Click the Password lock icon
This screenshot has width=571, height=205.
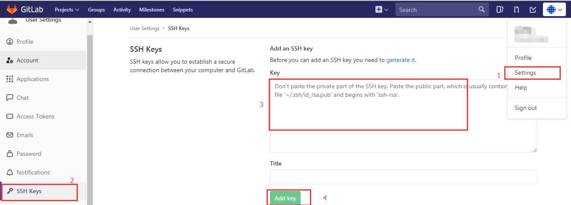tap(10, 154)
